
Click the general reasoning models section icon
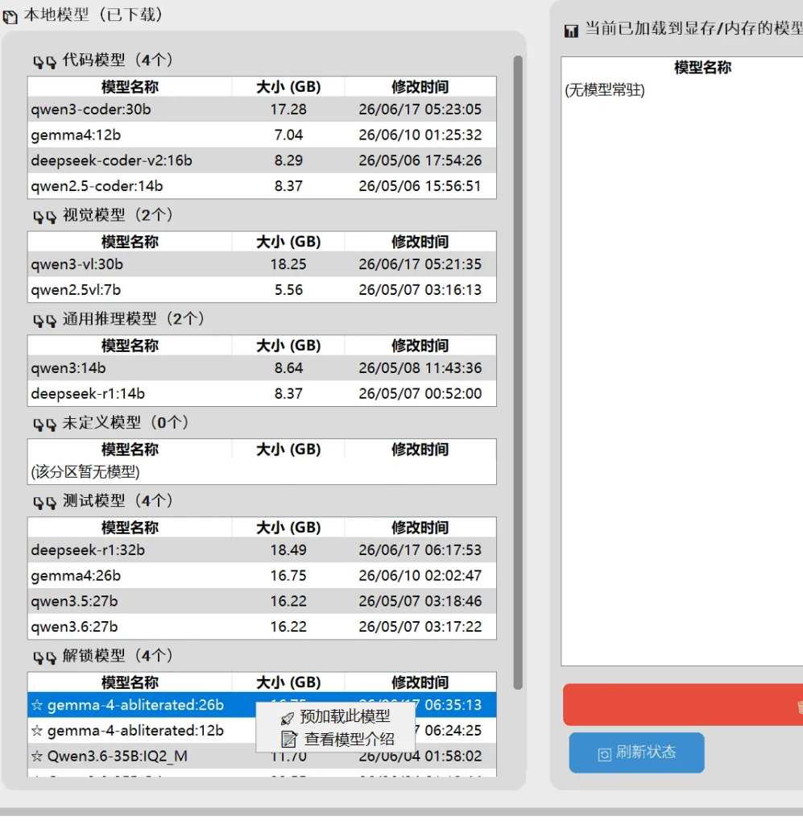pyautogui.click(x=44, y=321)
